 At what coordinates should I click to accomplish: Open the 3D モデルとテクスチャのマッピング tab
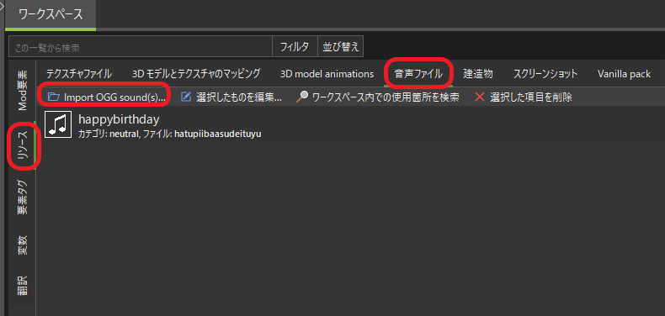(196, 74)
